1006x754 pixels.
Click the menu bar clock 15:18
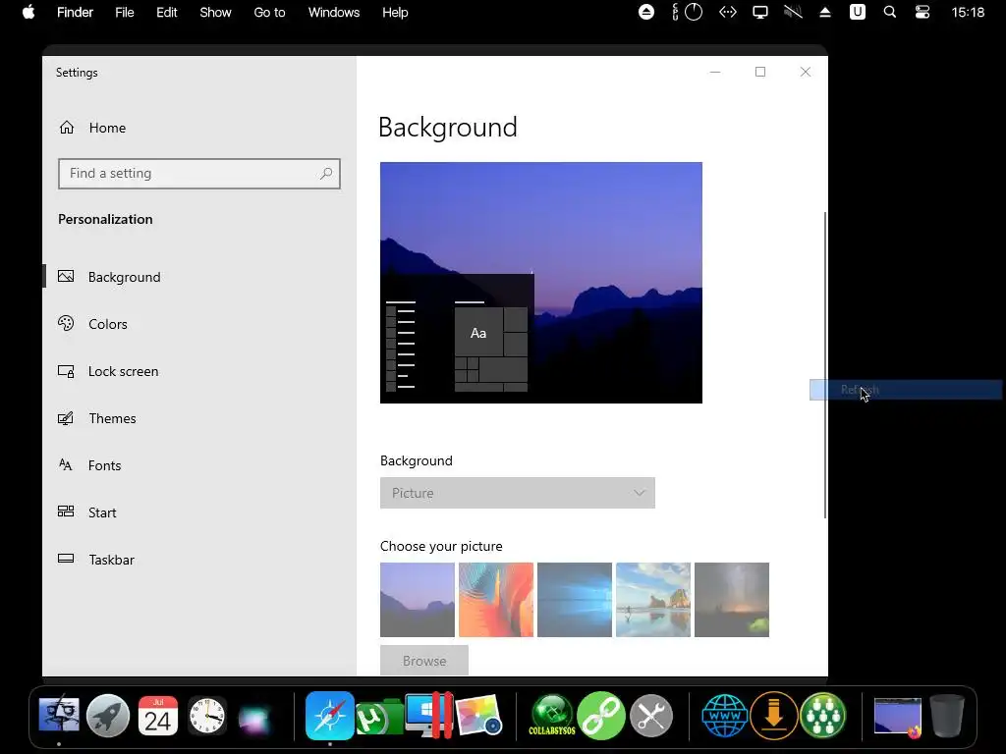tap(968, 12)
